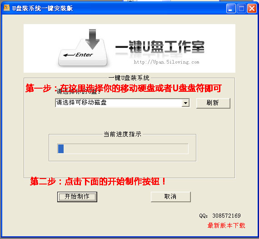Image resolution: width=259 pixels, height=239 pixels.
Task: Click the 刷新 refresh button
Action: (x=213, y=103)
